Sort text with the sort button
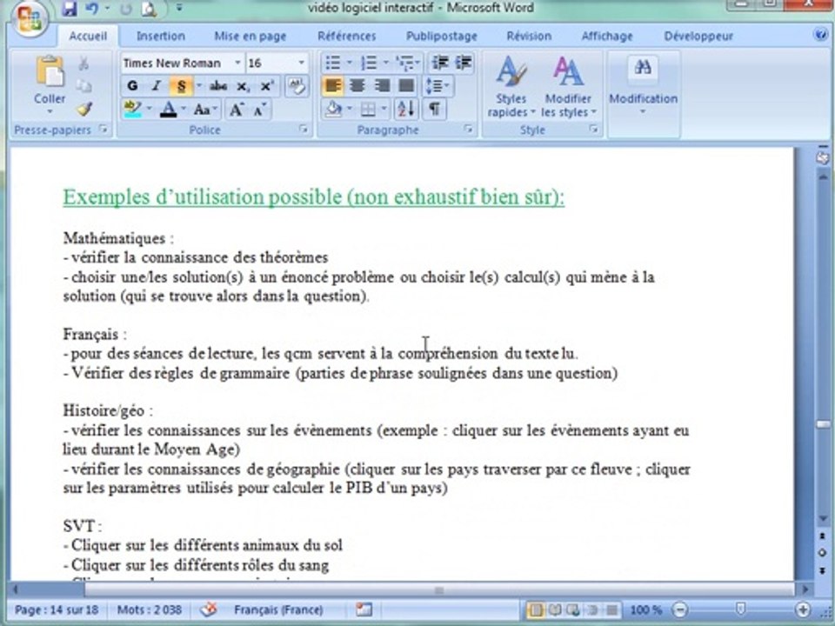This screenshot has height=626, width=835. pyautogui.click(x=406, y=110)
